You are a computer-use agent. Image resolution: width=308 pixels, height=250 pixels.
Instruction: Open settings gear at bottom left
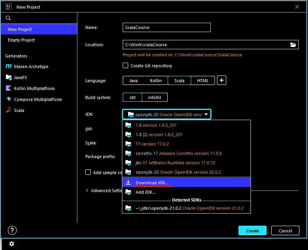click(x=12, y=244)
